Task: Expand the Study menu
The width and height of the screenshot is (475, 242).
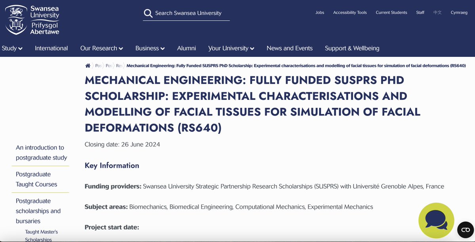Action: click(x=12, y=48)
